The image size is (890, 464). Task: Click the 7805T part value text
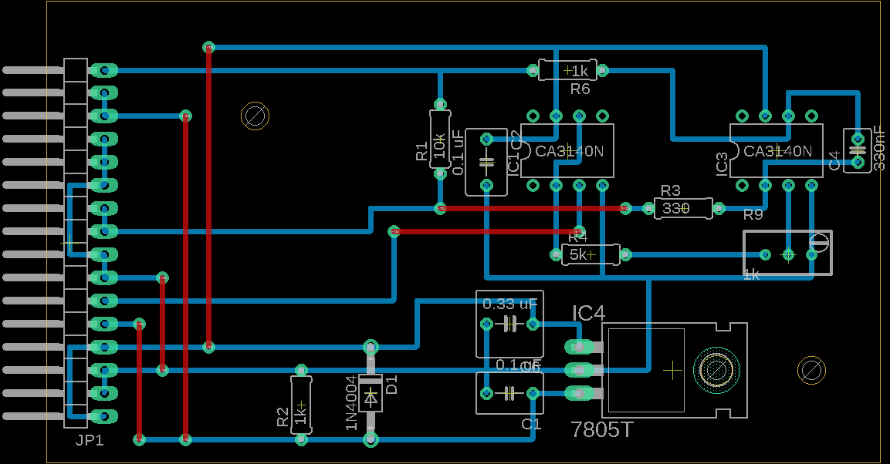[601, 430]
